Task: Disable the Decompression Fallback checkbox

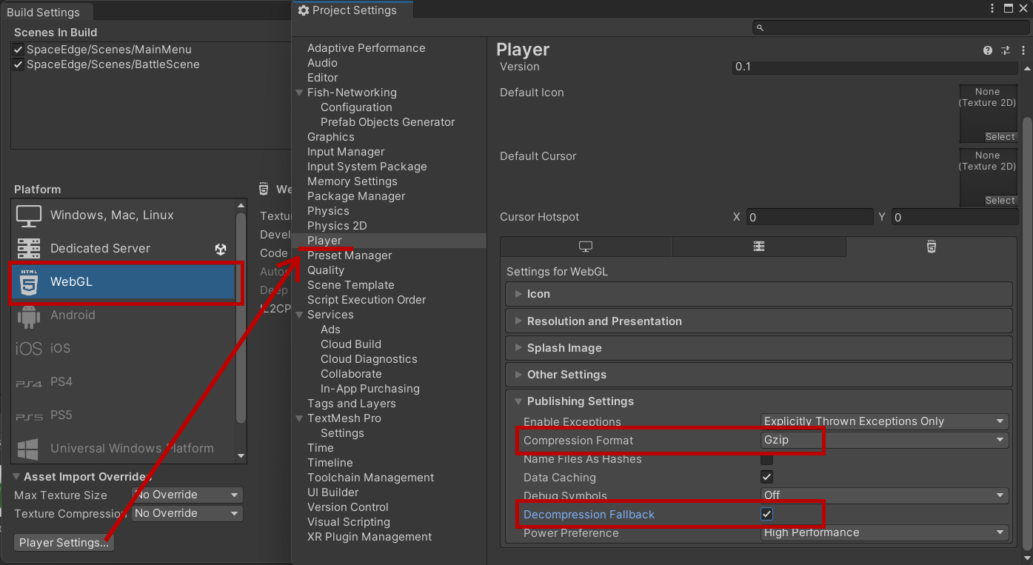Action: (x=767, y=514)
